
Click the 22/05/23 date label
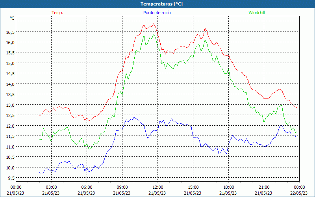(x=299, y=193)
